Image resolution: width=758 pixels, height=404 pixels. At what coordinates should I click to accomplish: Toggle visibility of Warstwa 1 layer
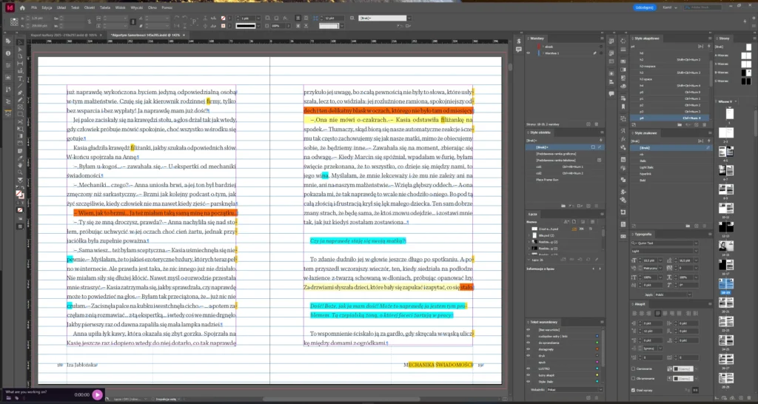tap(528, 53)
